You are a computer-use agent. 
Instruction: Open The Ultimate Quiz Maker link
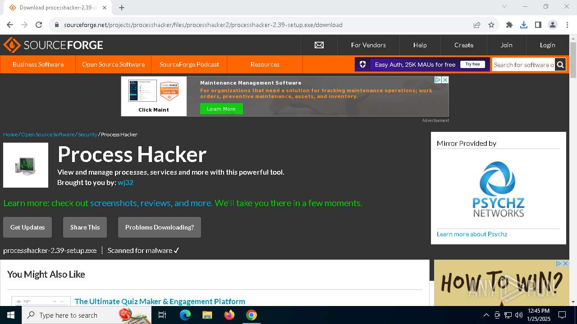point(160,301)
